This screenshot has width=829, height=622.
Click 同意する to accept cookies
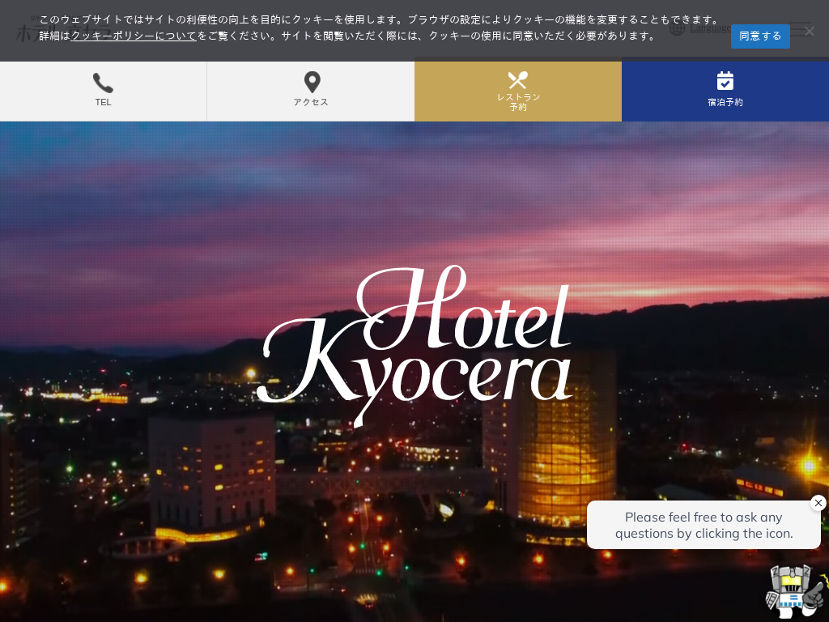(x=760, y=36)
